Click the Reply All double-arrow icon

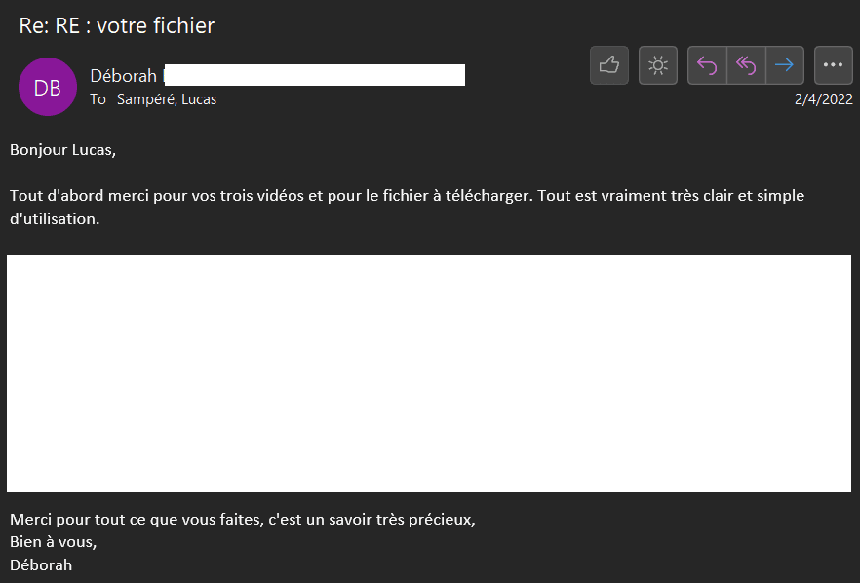pos(746,65)
